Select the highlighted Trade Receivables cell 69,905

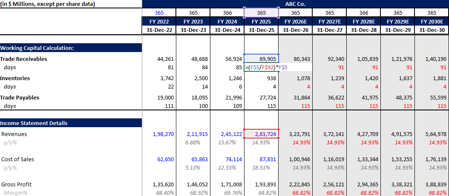coord(261,59)
